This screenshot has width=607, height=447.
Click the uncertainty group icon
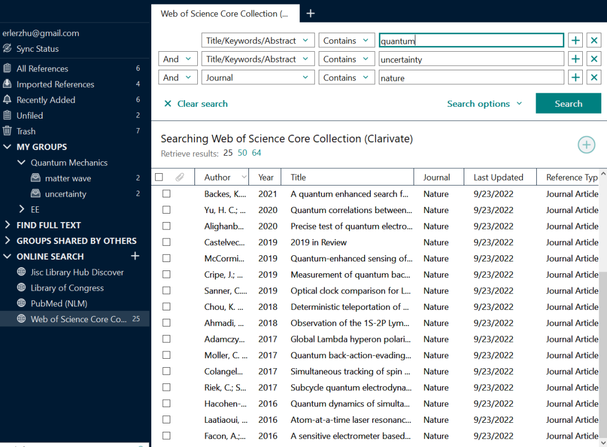pyautogui.click(x=35, y=193)
